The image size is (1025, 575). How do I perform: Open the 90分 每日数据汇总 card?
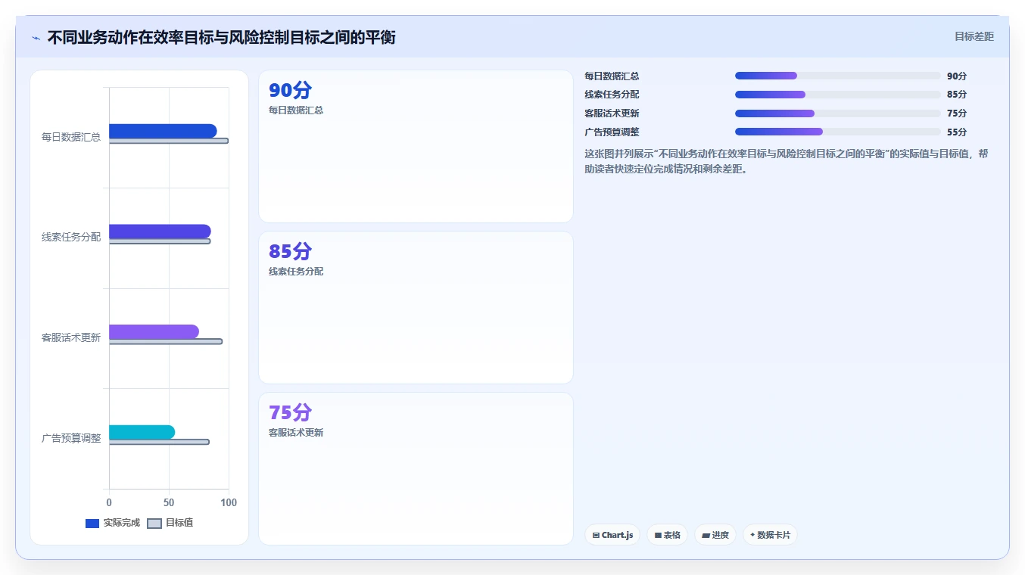416,147
